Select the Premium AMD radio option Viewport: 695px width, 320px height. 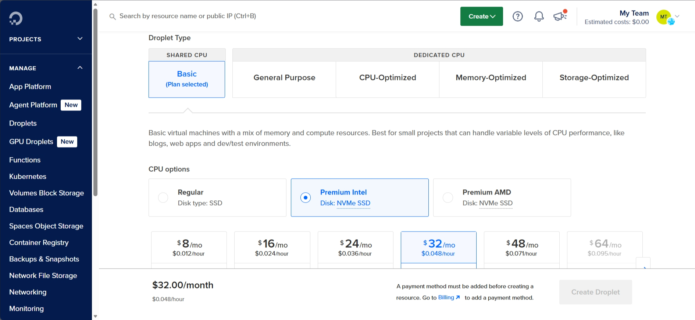coord(448,197)
